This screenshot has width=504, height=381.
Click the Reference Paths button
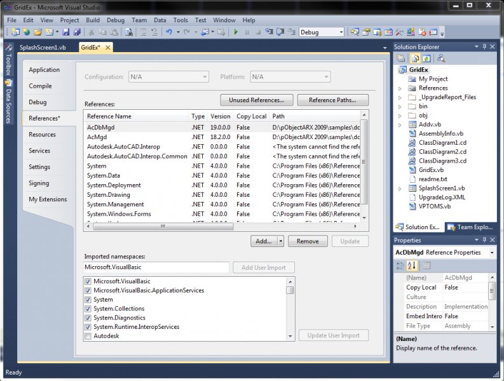tap(332, 100)
